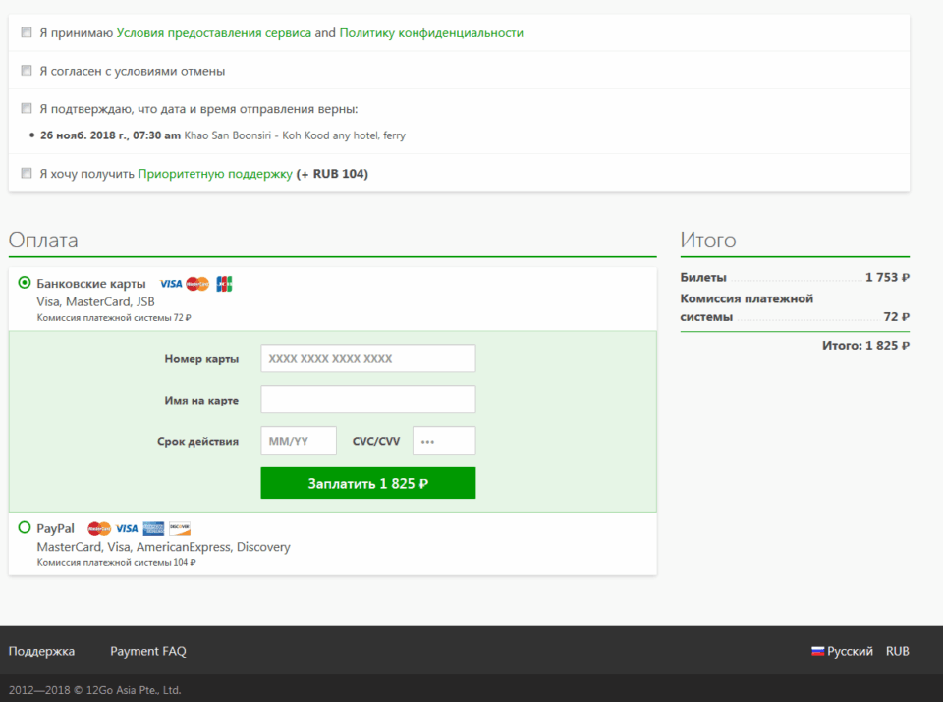Click the Visa icon next to Банковские карты

[171, 284]
